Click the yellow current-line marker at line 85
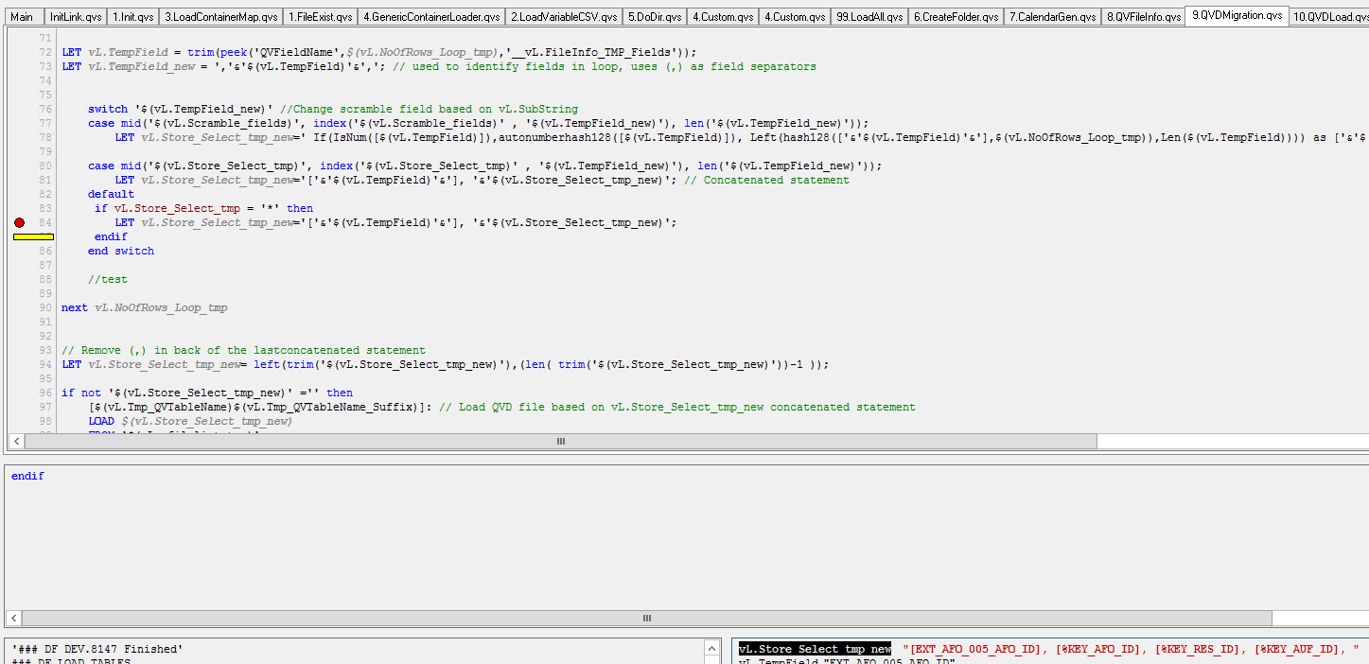The width and height of the screenshot is (1369, 664). [33, 236]
